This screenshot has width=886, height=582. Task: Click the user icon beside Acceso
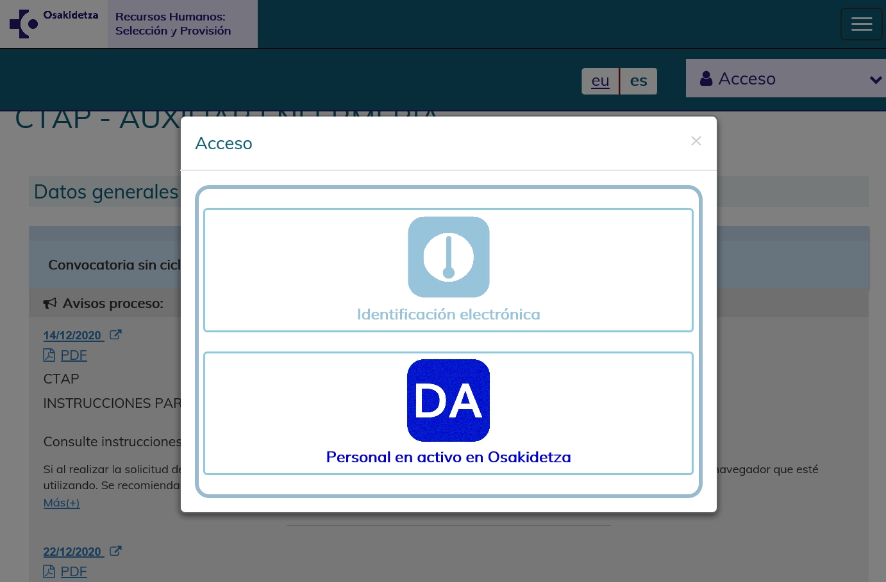coord(706,78)
